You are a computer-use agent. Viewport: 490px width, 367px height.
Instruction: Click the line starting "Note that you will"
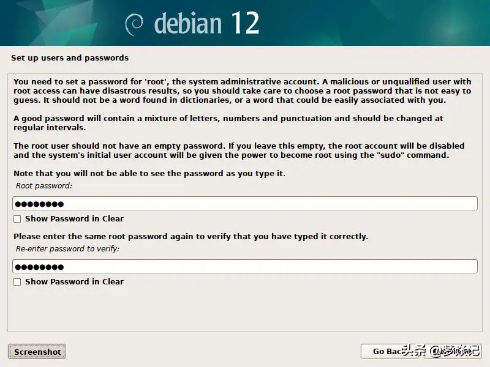tap(149, 174)
